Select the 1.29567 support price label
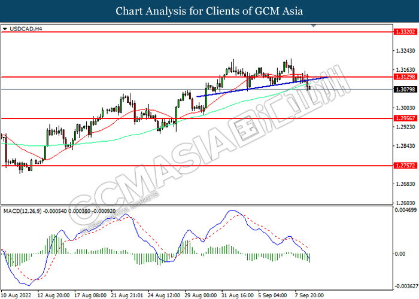Image resolution: width=419 pixels, height=299 pixels. click(405, 118)
